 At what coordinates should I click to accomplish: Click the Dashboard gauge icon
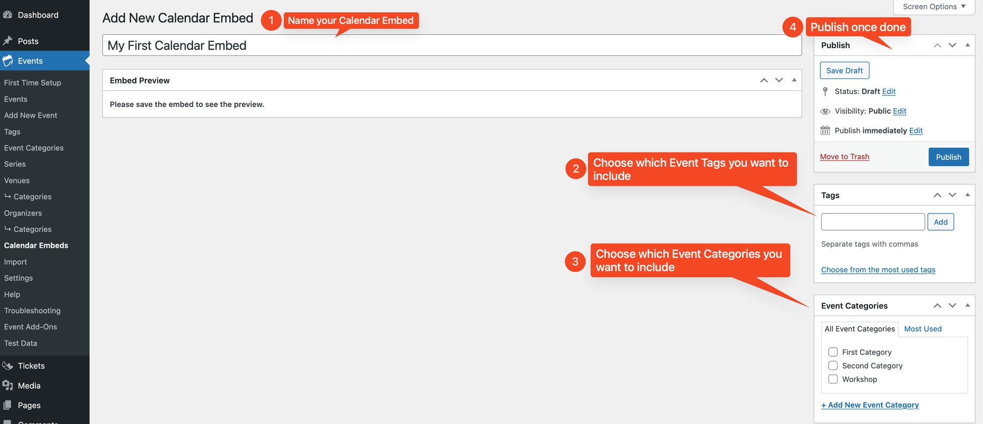pyautogui.click(x=7, y=15)
